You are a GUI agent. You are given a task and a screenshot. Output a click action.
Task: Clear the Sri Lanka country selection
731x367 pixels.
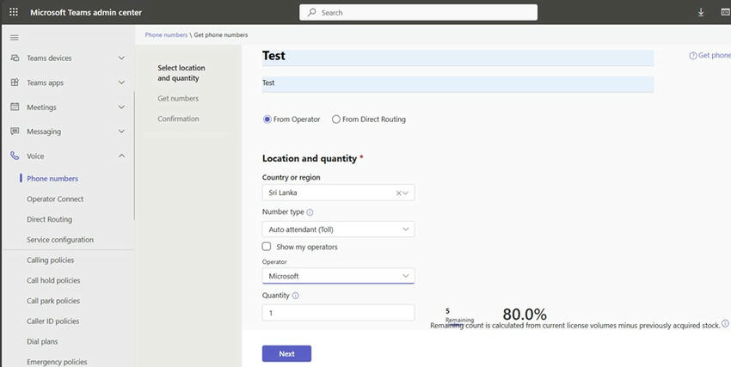tap(398, 193)
